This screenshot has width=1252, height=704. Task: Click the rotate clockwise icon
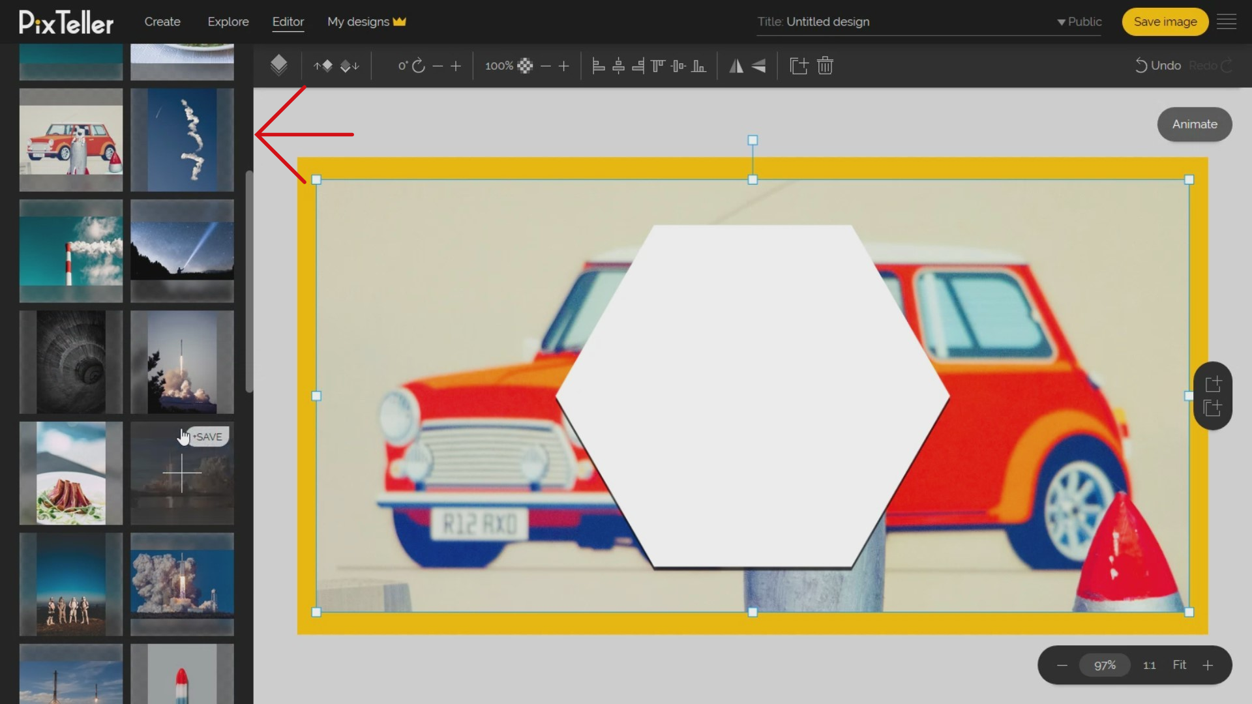tap(419, 66)
